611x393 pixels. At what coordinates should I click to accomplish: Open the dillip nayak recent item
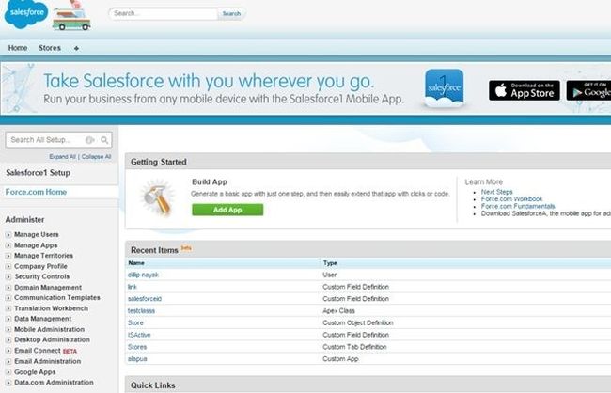point(143,275)
